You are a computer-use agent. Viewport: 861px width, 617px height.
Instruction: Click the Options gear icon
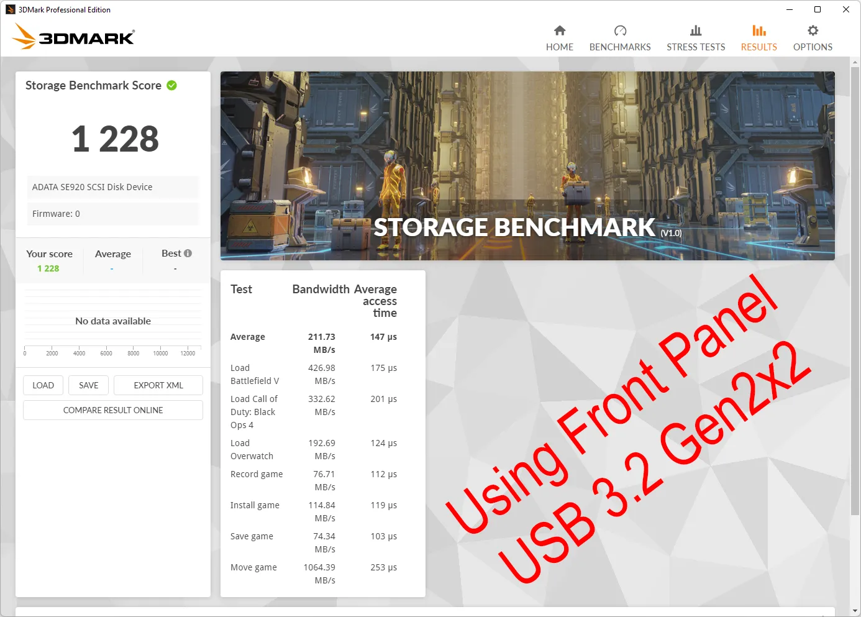(813, 30)
